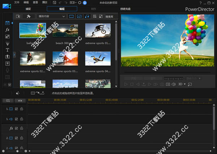
Task: Select the extreme sports 04 skydiver thumbnail
Action: click(98, 58)
